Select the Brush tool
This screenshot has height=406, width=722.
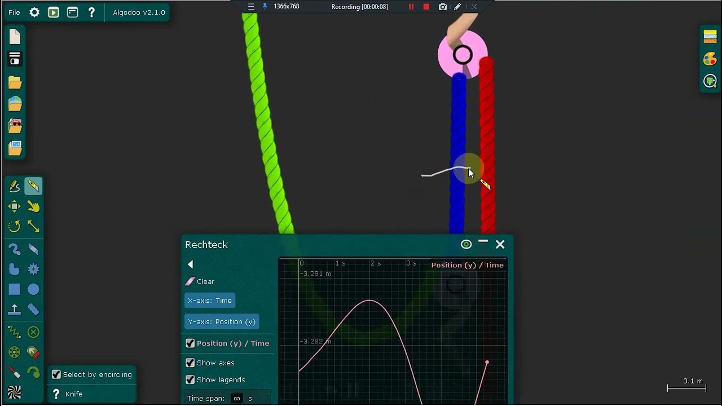pyautogui.click(x=15, y=249)
